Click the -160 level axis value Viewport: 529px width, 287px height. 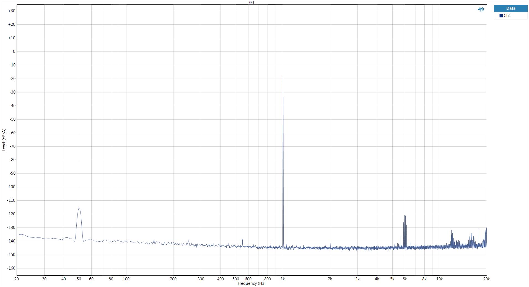pyautogui.click(x=11, y=268)
